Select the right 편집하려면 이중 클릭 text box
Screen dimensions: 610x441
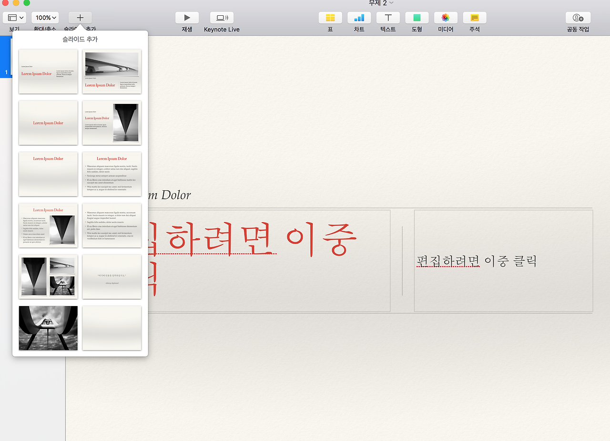[x=503, y=260]
